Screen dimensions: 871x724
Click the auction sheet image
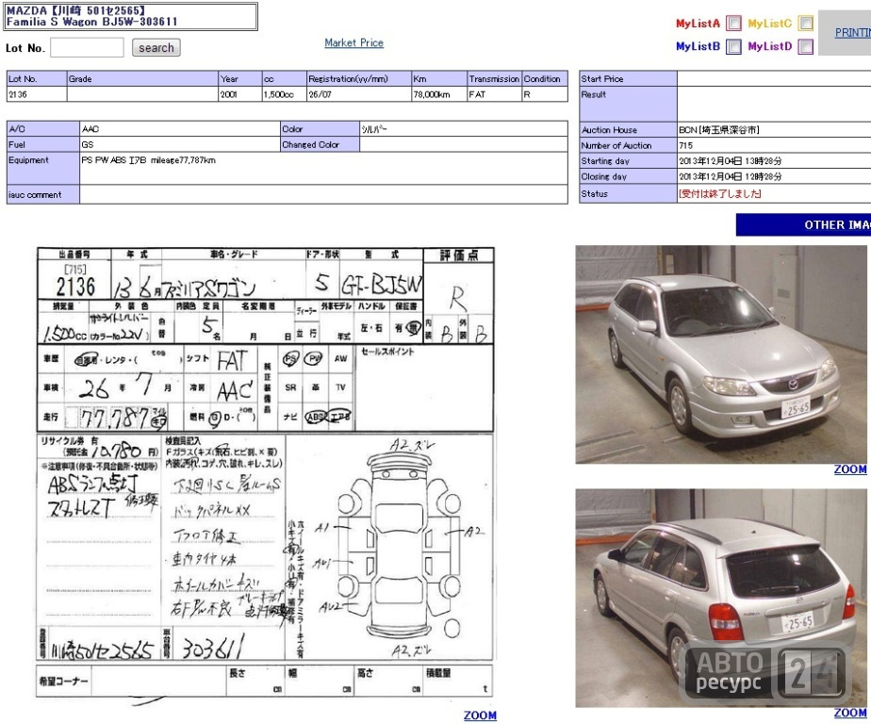pyautogui.click(x=265, y=477)
